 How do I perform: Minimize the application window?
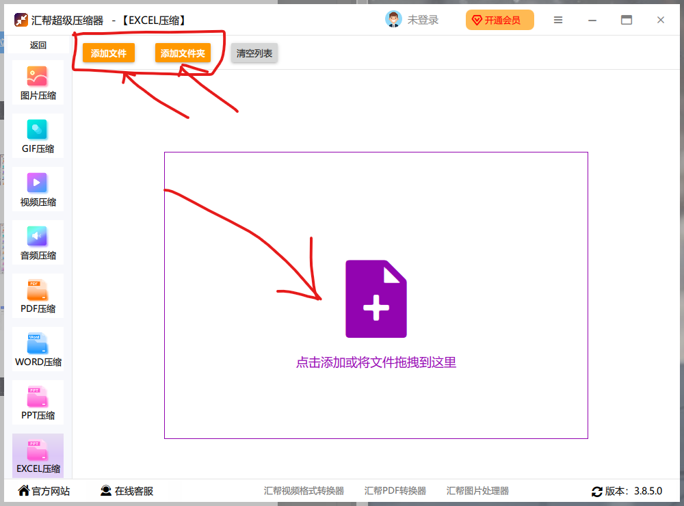pyautogui.click(x=592, y=20)
